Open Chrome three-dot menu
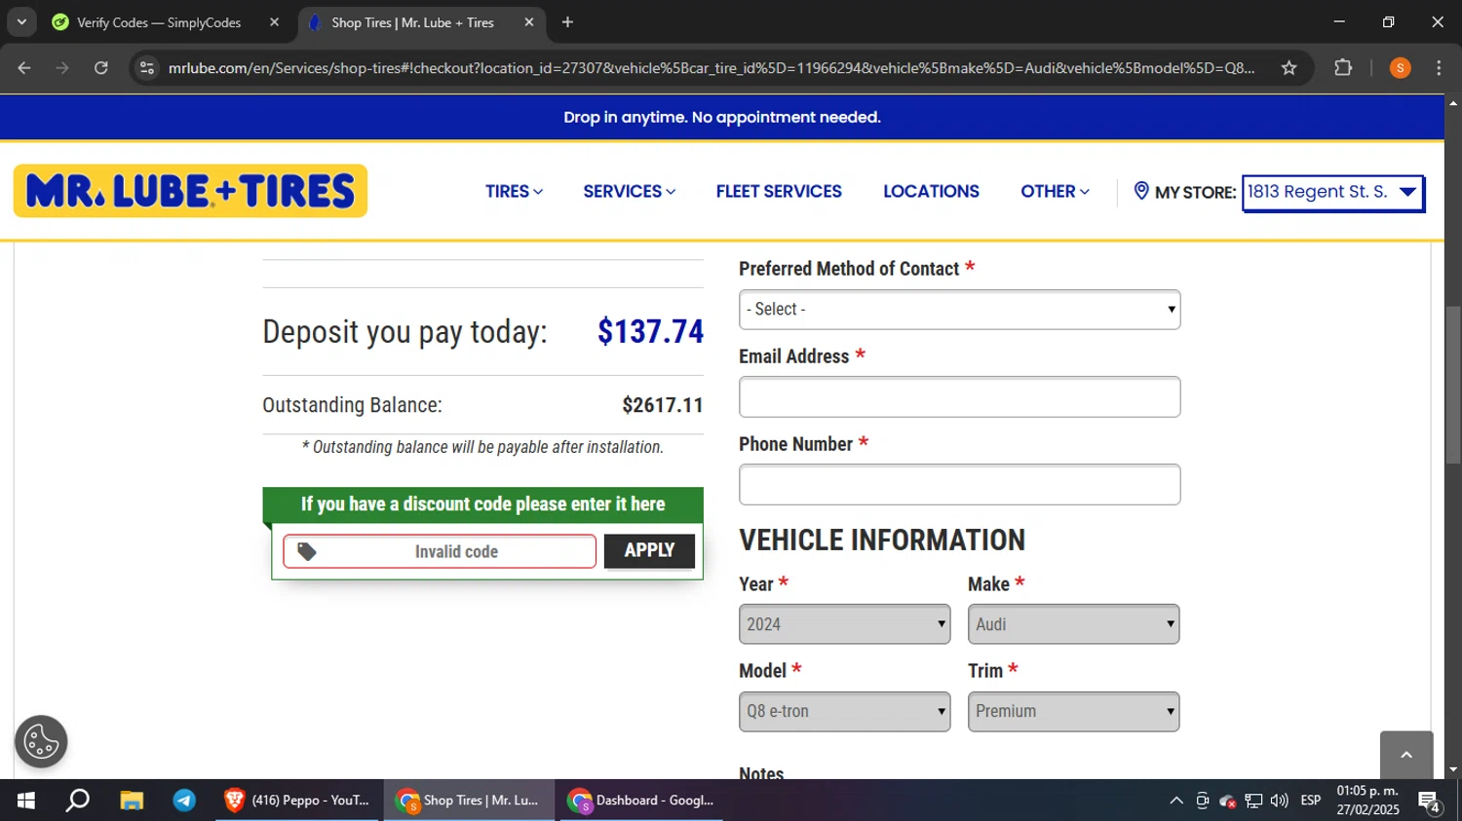Viewport: 1462px width, 821px height. click(1439, 68)
